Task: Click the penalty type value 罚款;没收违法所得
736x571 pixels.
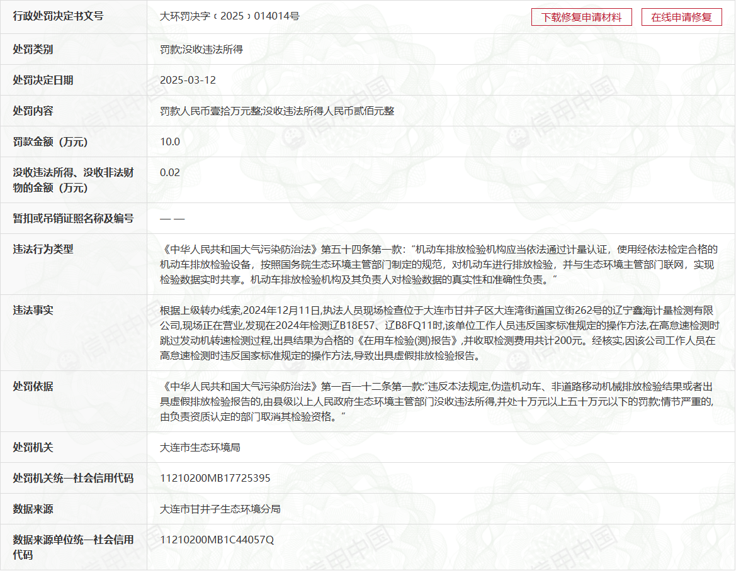Action: 201,49
